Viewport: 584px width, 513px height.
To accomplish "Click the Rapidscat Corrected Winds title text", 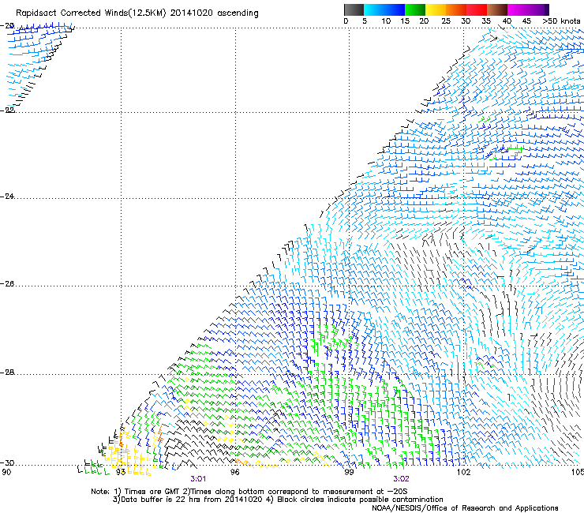I will [x=137, y=13].
